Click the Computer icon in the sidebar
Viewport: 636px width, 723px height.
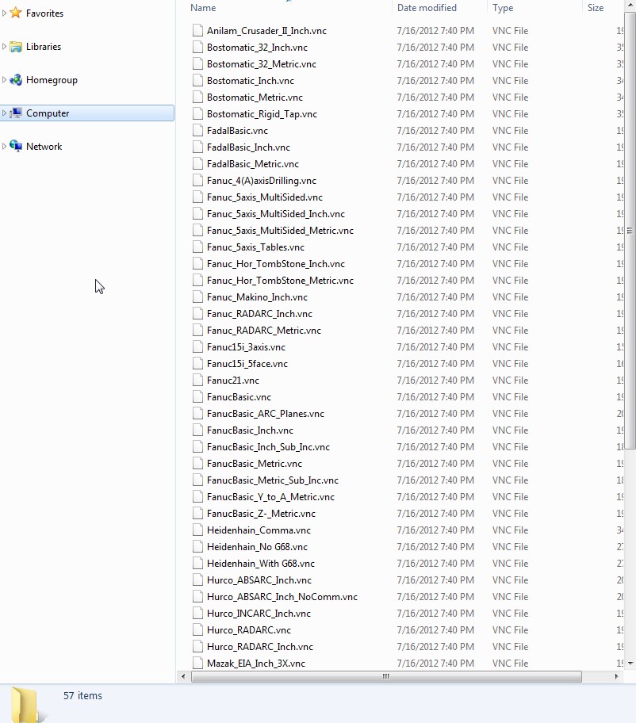pyautogui.click(x=16, y=113)
